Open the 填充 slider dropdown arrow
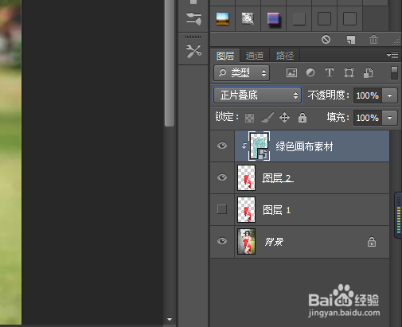 389,118
